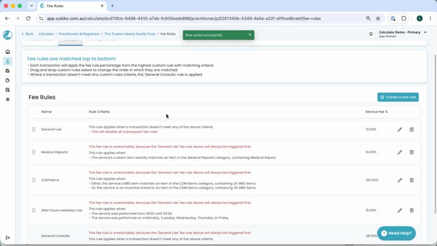This screenshot has height=246, width=437.
Task: Click the General rule name
Action: click(52, 130)
